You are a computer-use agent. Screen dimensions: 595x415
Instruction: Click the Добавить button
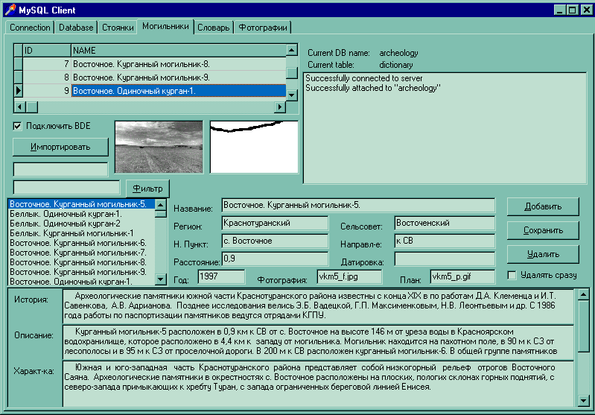click(543, 206)
